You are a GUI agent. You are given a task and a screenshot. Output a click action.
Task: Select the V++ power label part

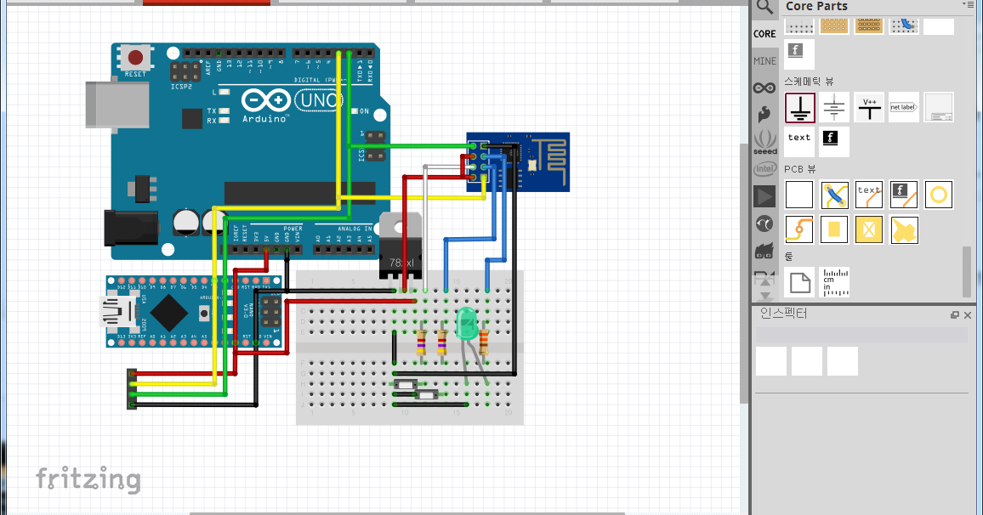[868, 107]
